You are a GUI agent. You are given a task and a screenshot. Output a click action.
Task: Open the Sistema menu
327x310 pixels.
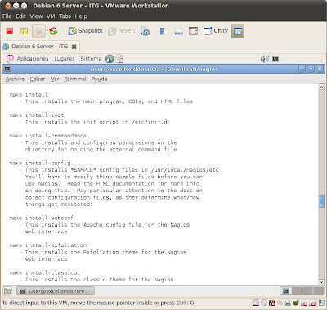pyautogui.click(x=91, y=59)
